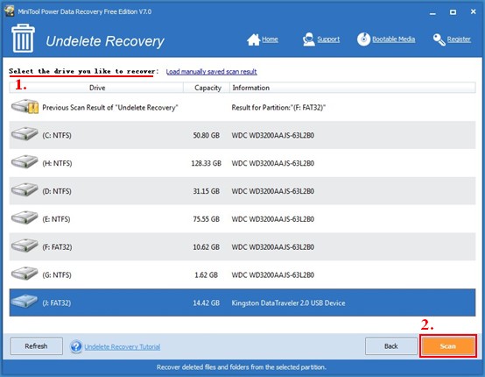The height and width of the screenshot is (377, 485).
Task: Sort by the Drive column header
Action: [97, 88]
